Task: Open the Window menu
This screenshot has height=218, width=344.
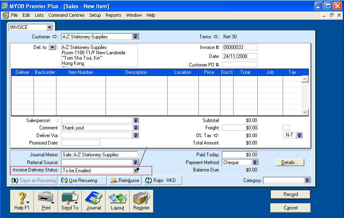Action: (134, 15)
